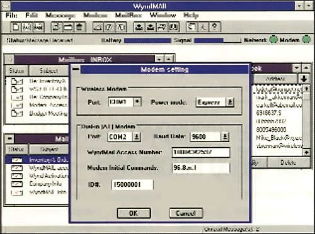This screenshot has width=315, height=234.
Task: Open the Help menu
Action: pyautogui.click(x=191, y=15)
